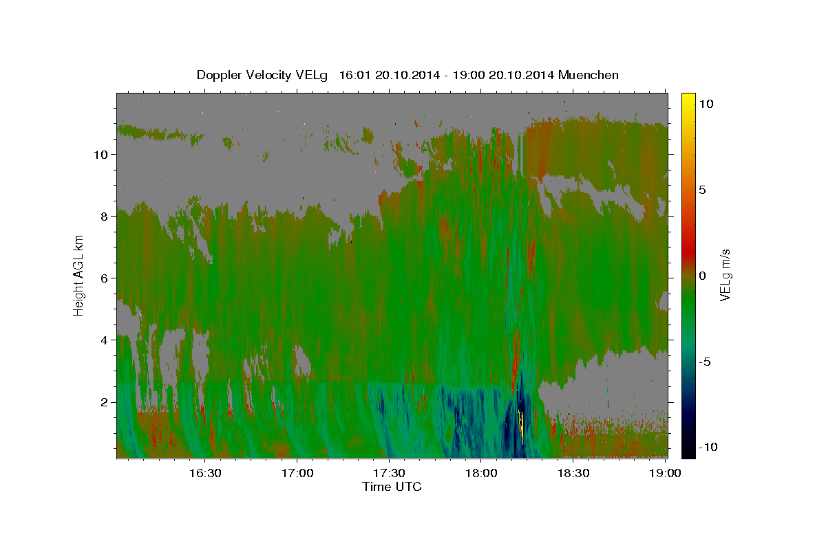
Task: Select the 16:30 time axis label
Action: (x=204, y=474)
